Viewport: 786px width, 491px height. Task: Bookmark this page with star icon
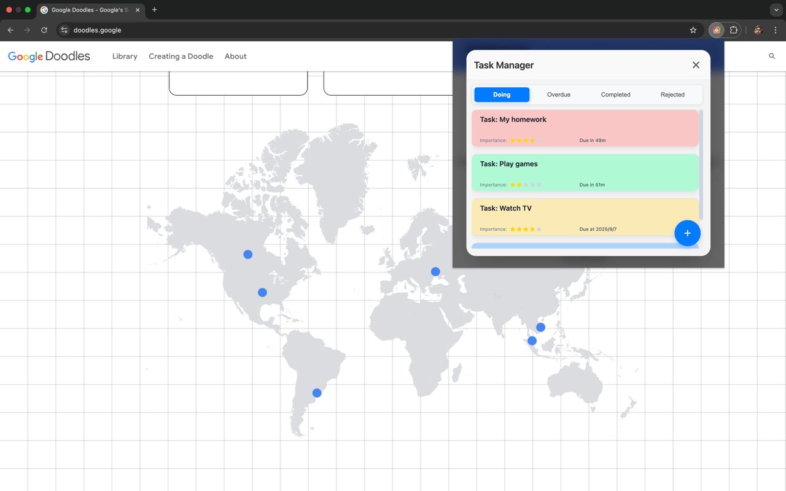(693, 30)
